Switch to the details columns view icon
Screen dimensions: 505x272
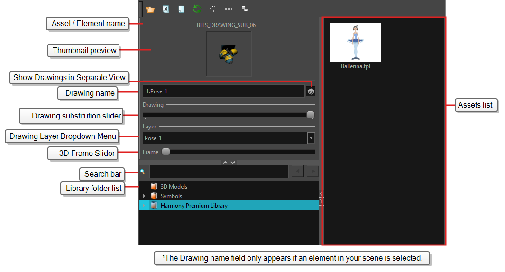click(x=229, y=9)
